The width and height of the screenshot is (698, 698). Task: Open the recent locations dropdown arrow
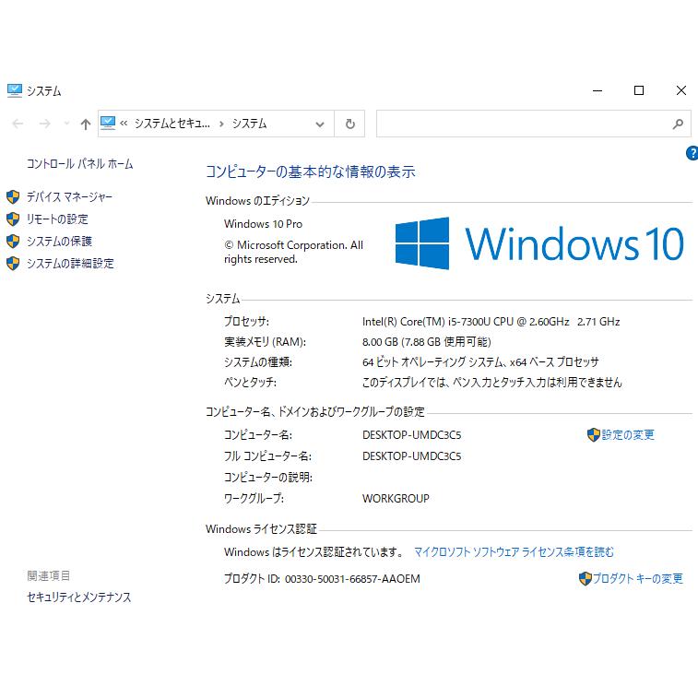coord(66,124)
